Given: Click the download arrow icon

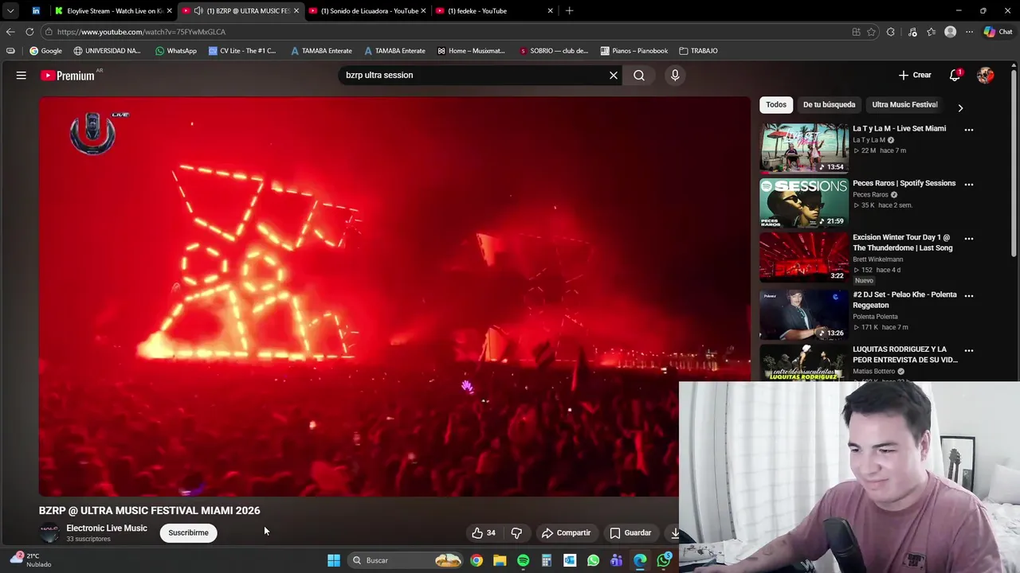Looking at the screenshot, I should click(x=674, y=533).
